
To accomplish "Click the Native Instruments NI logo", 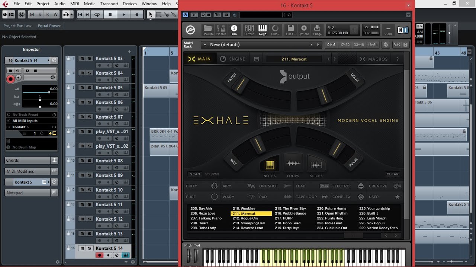I will pos(403,30).
